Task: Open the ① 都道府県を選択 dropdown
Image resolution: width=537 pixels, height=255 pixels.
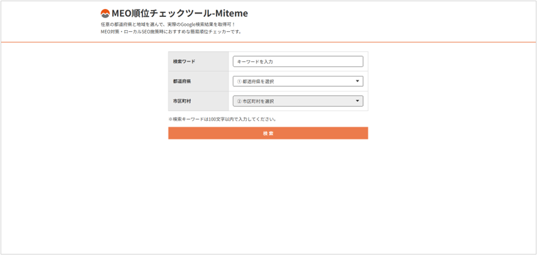Action: point(298,81)
